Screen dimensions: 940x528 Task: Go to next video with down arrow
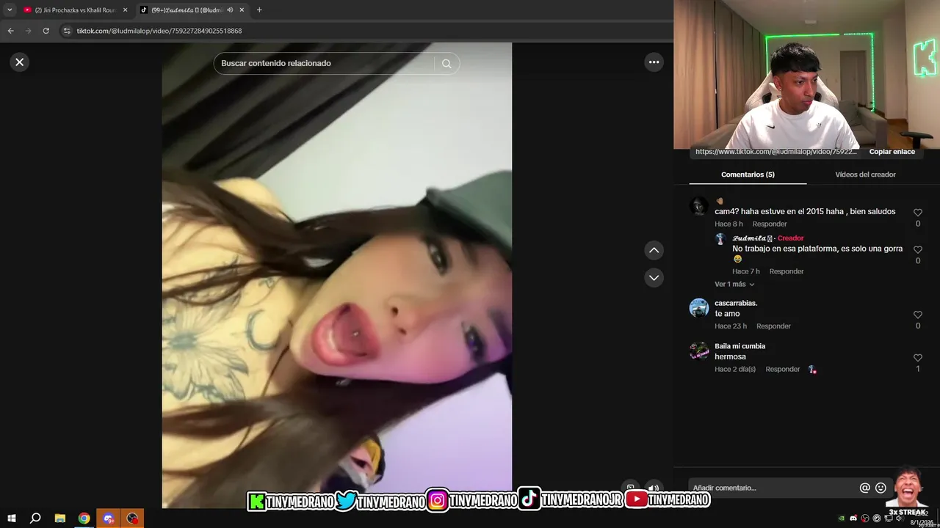pyautogui.click(x=654, y=278)
